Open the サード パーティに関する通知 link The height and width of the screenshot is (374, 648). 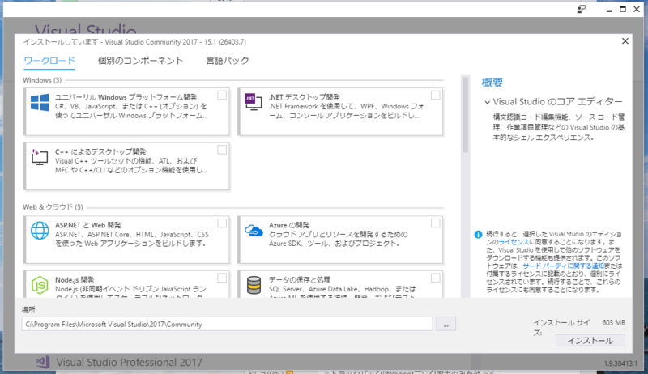point(563,266)
